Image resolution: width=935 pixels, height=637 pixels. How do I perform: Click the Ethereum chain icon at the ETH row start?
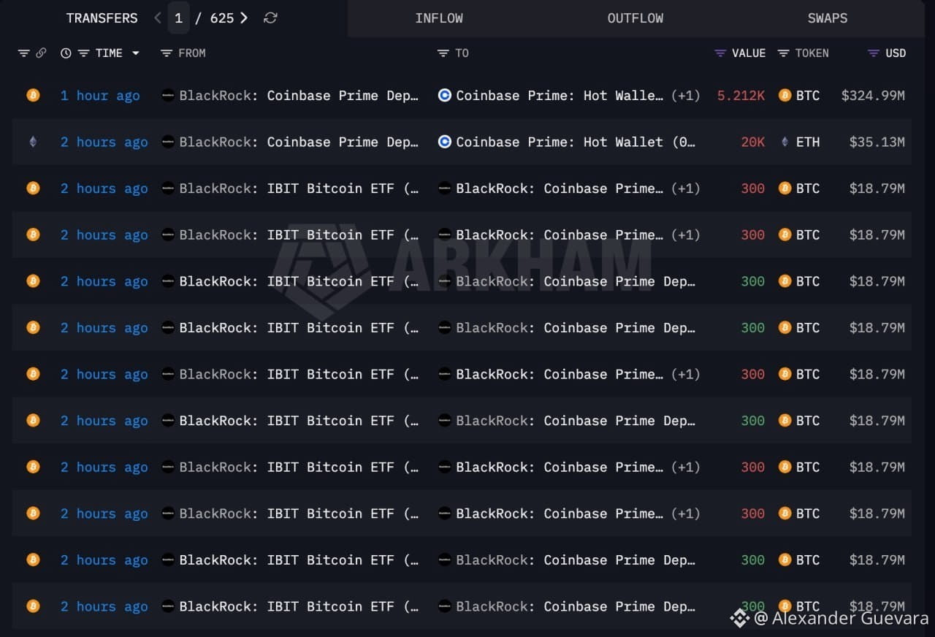pos(33,142)
